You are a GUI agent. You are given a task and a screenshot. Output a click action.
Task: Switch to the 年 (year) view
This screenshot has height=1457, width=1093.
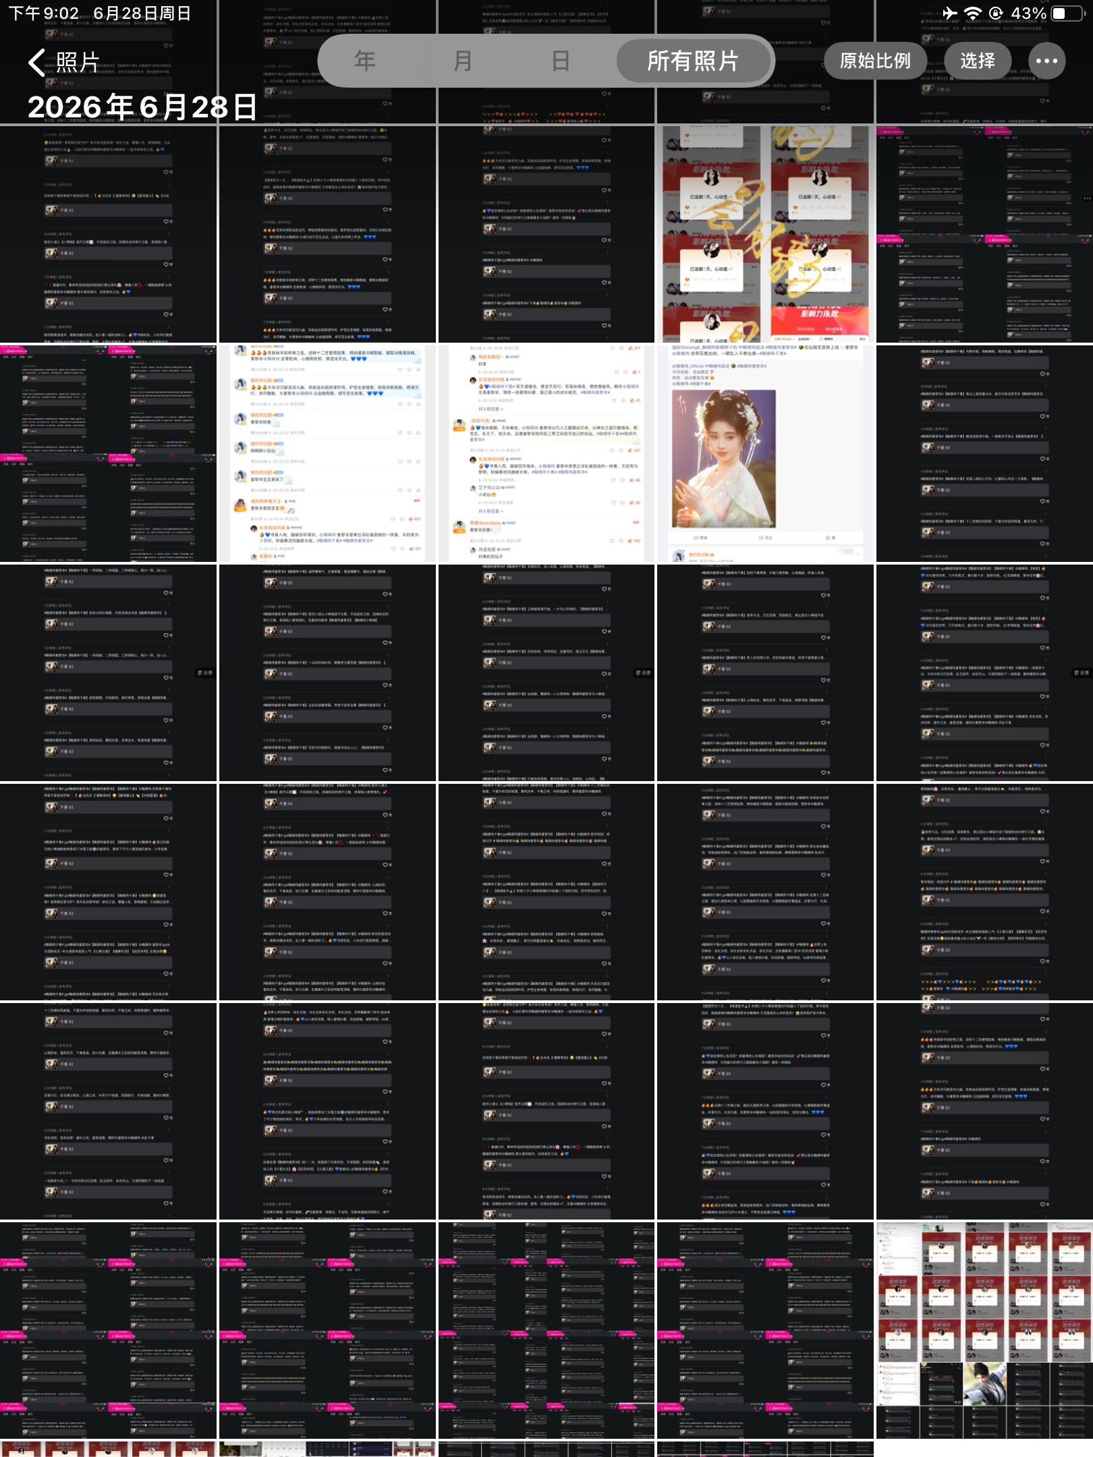click(365, 61)
